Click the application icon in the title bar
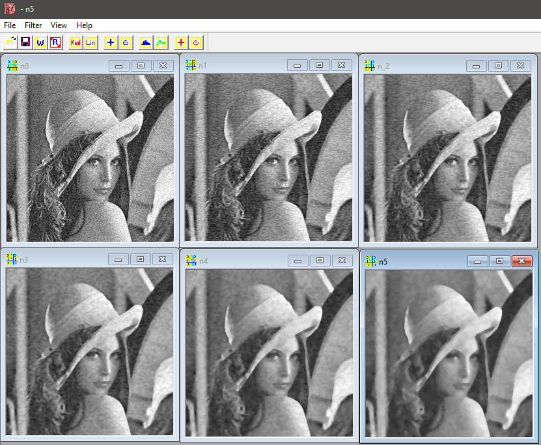 tap(10, 8)
